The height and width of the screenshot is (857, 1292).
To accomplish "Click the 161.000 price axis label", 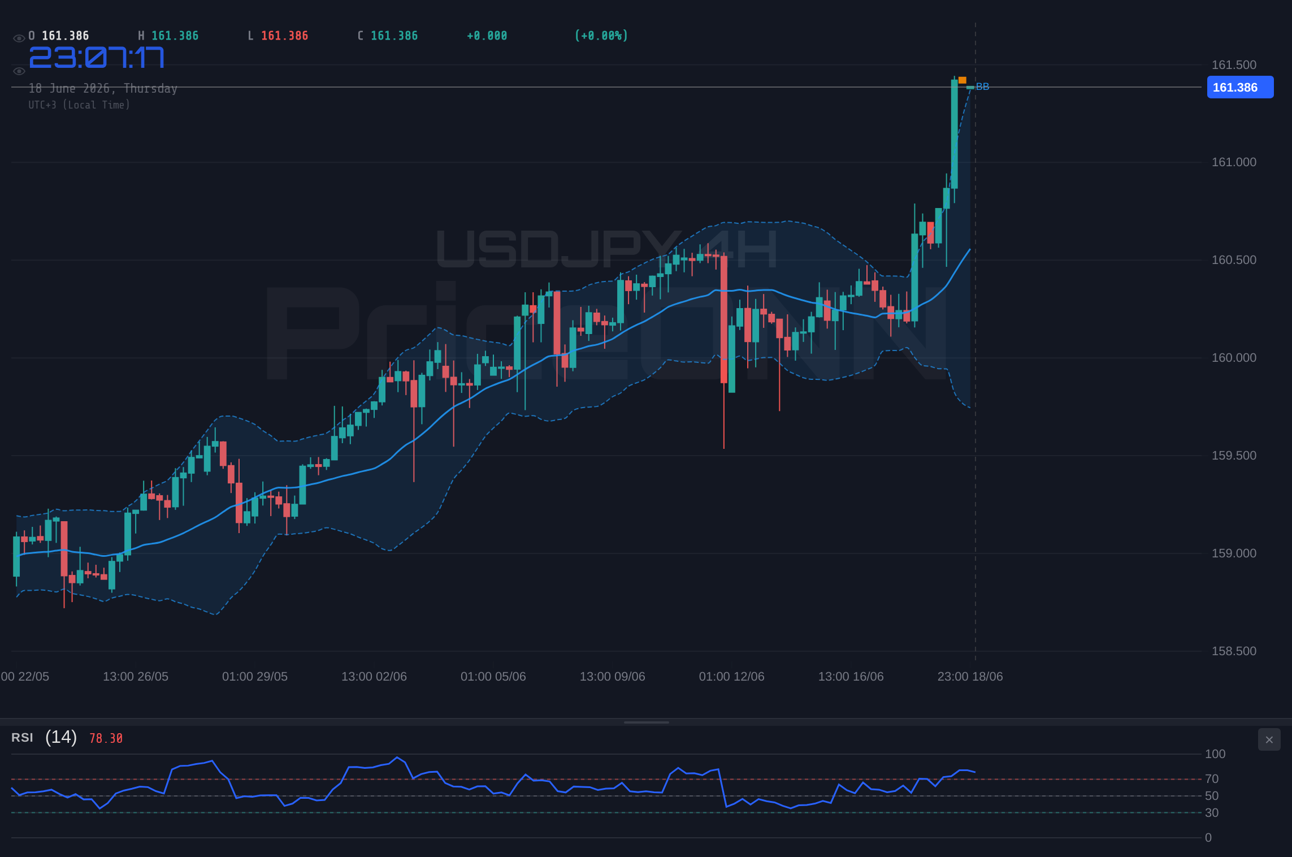I will tap(1234, 162).
